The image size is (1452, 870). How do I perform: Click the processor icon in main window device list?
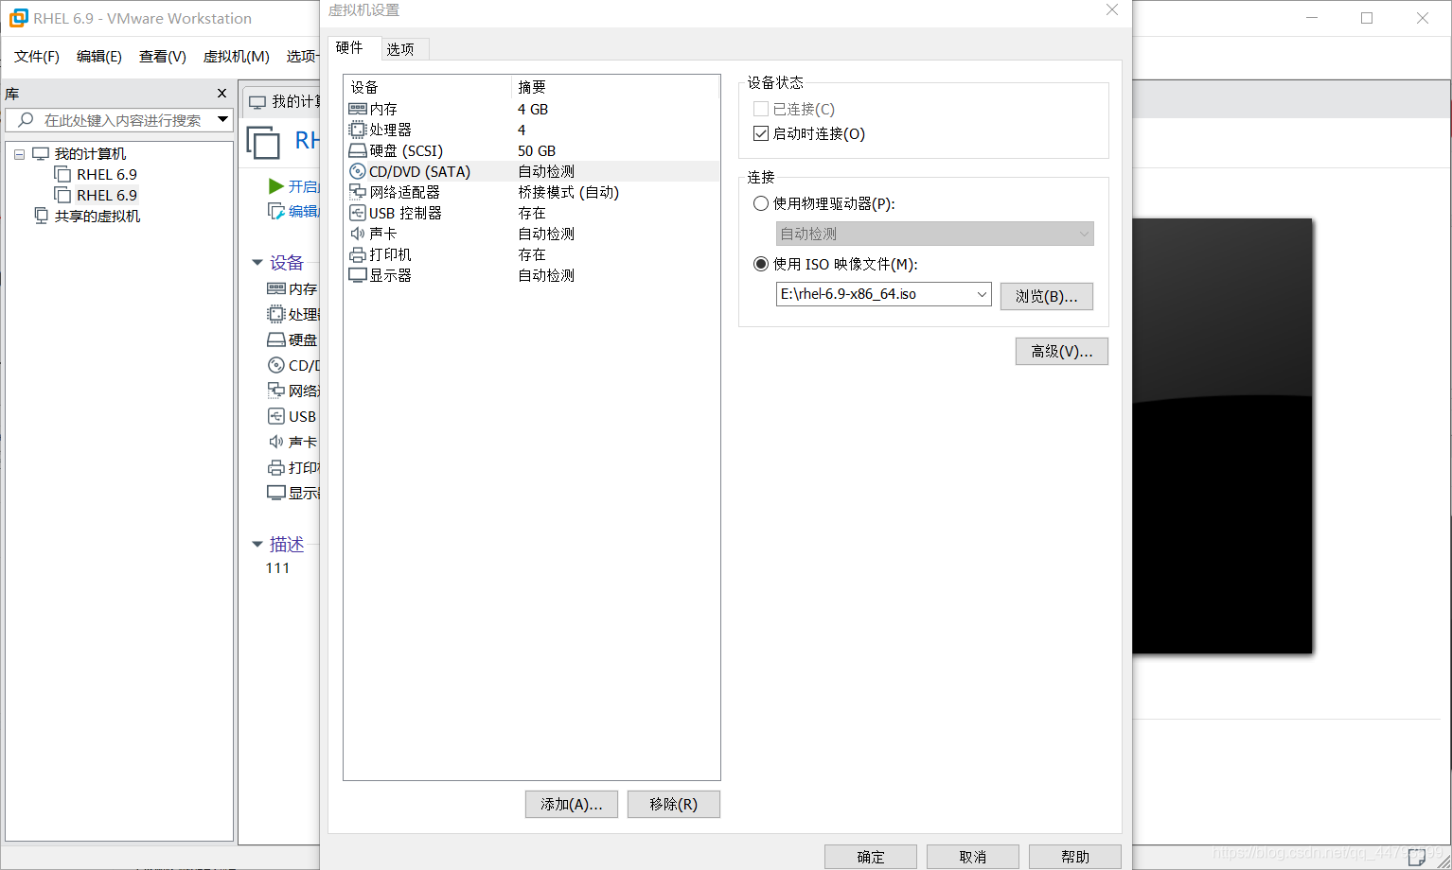[x=276, y=314]
